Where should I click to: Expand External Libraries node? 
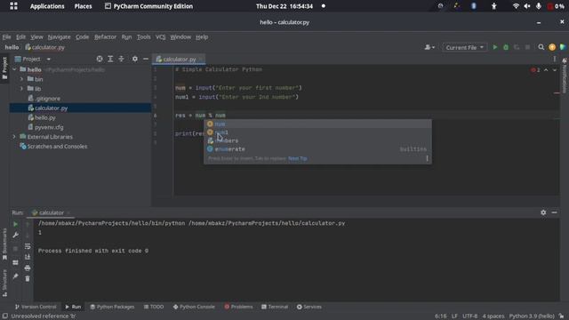(x=14, y=137)
